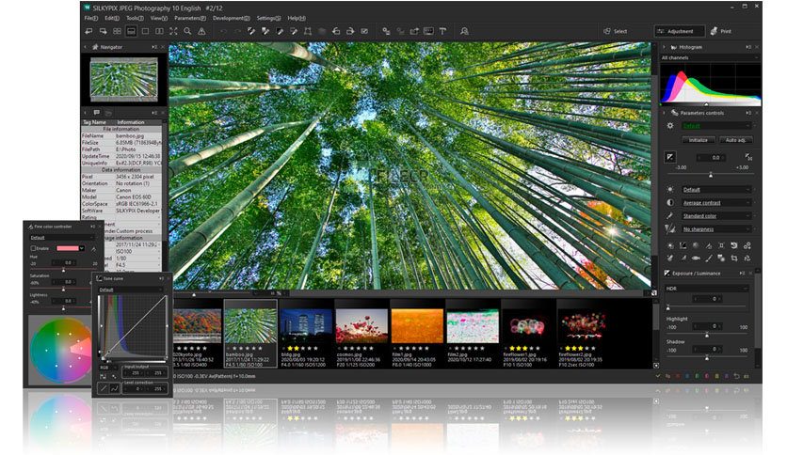Toggle the highlight/shadow warning triangle
Screen dimensions: 787x455
pos(201,31)
